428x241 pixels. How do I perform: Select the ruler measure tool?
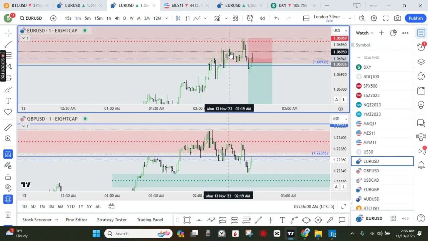point(8,127)
